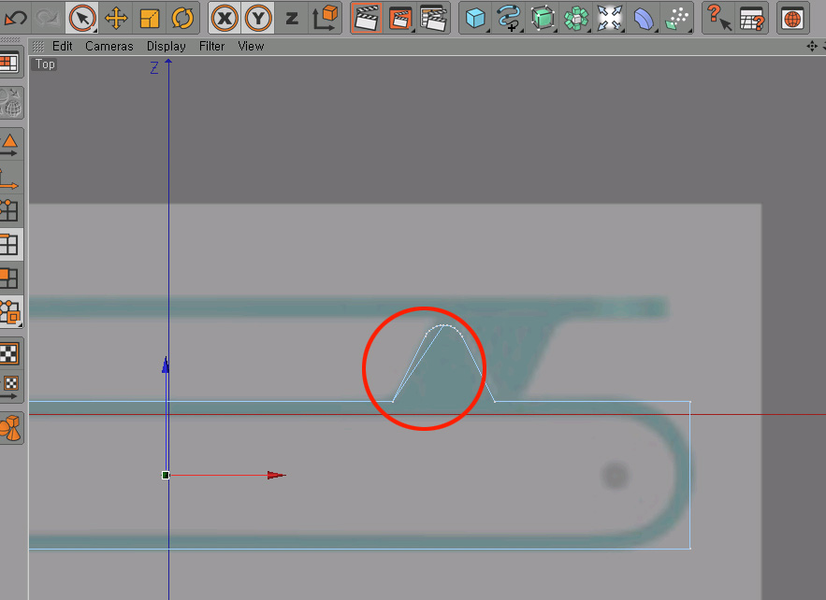This screenshot has width=826, height=600.
Task: Open the viewport View menu
Action: pos(251,47)
